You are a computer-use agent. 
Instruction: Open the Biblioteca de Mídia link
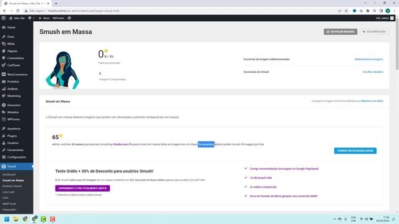coord(372,101)
